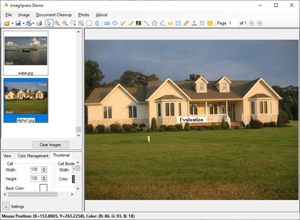Switch to the View tab
Image resolution: width=300 pixels, height=220 pixels.
[7, 156]
